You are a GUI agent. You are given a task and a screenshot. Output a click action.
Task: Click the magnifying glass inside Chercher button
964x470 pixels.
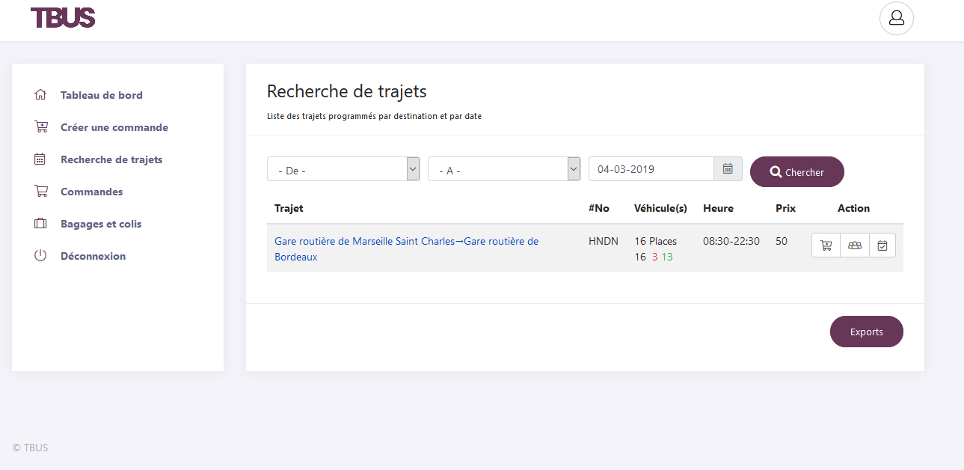(x=776, y=171)
